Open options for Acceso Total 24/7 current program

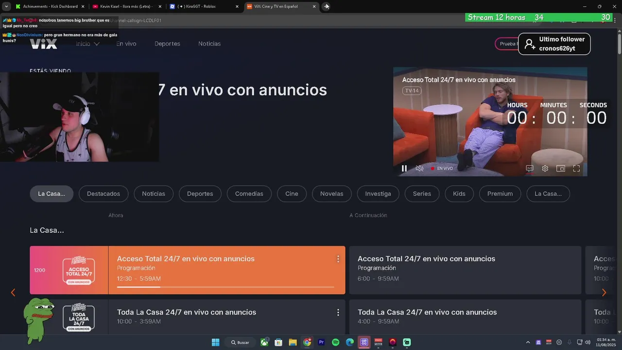click(338, 259)
